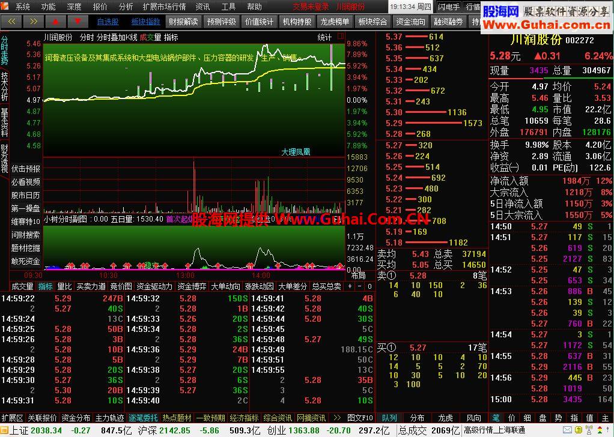The height and width of the screenshot is (437, 614).
Task: Click the bottom-left status bar square icon
Action: 4,431
